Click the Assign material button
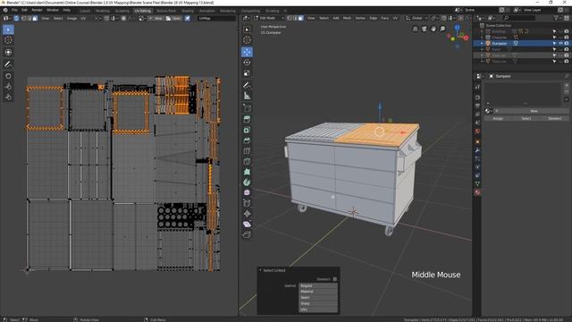The height and width of the screenshot is (322, 572). 498,118
